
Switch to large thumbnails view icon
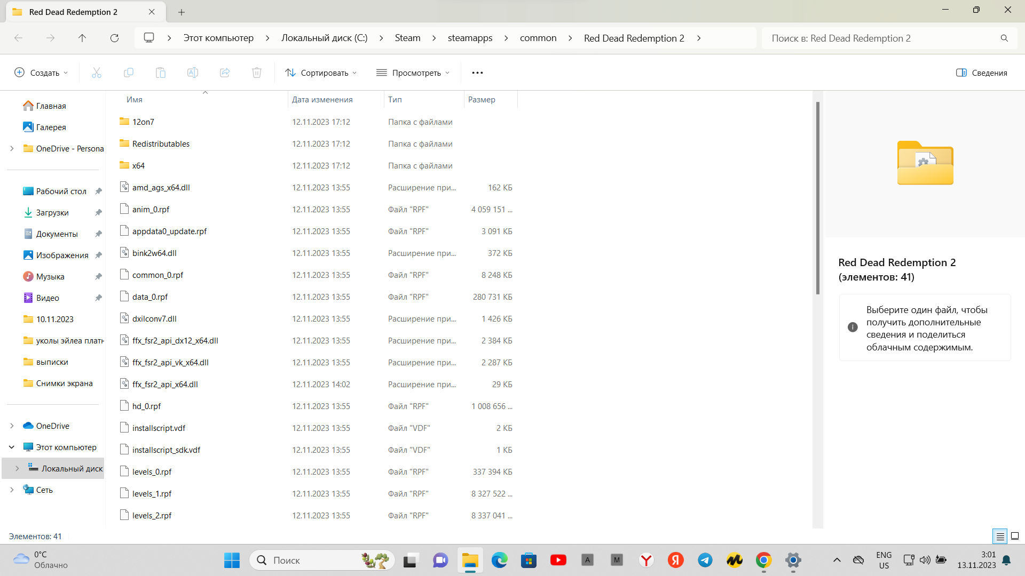click(x=1015, y=536)
